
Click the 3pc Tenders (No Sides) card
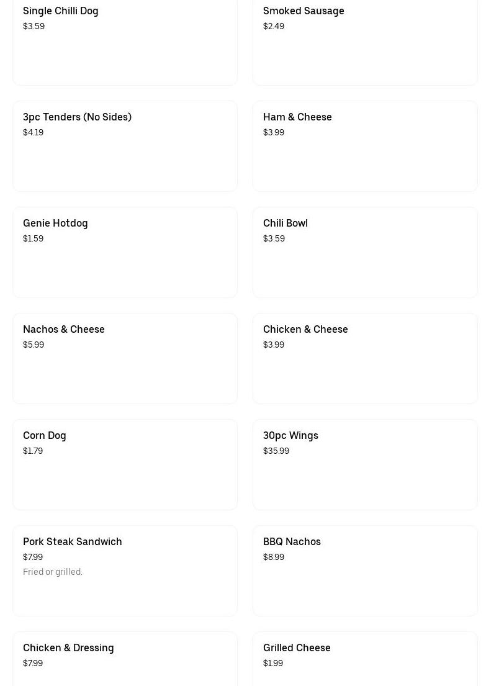[124, 147]
